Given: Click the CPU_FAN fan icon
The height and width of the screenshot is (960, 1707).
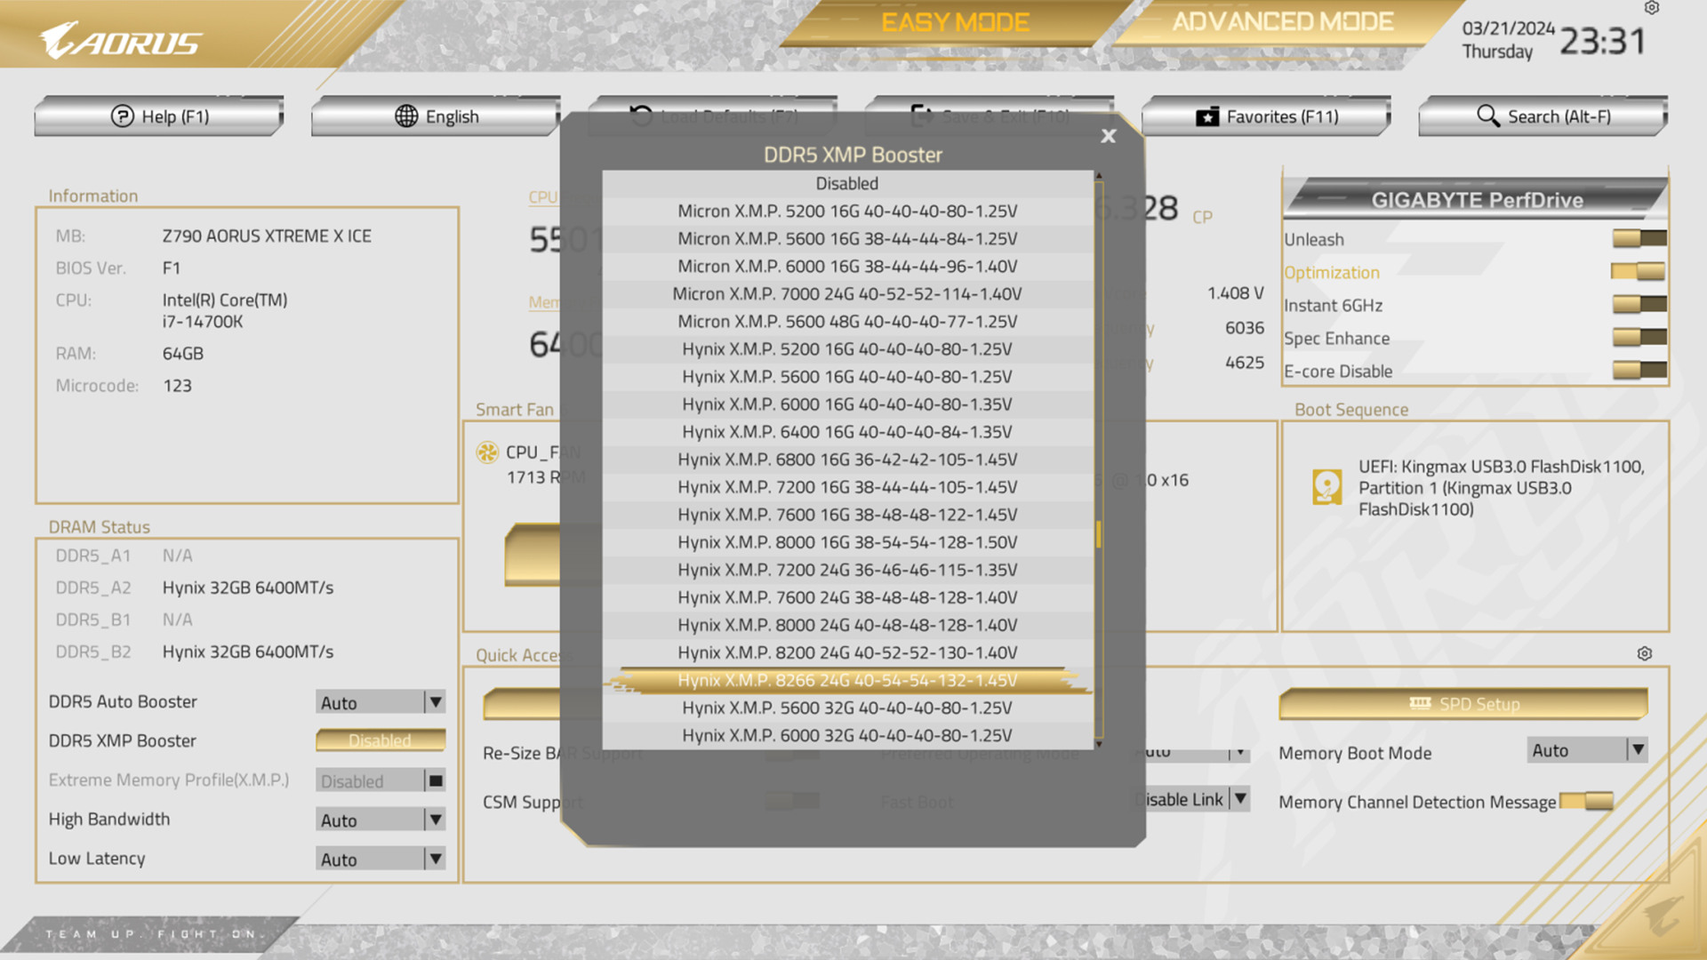Looking at the screenshot, I should coord(487,452).
